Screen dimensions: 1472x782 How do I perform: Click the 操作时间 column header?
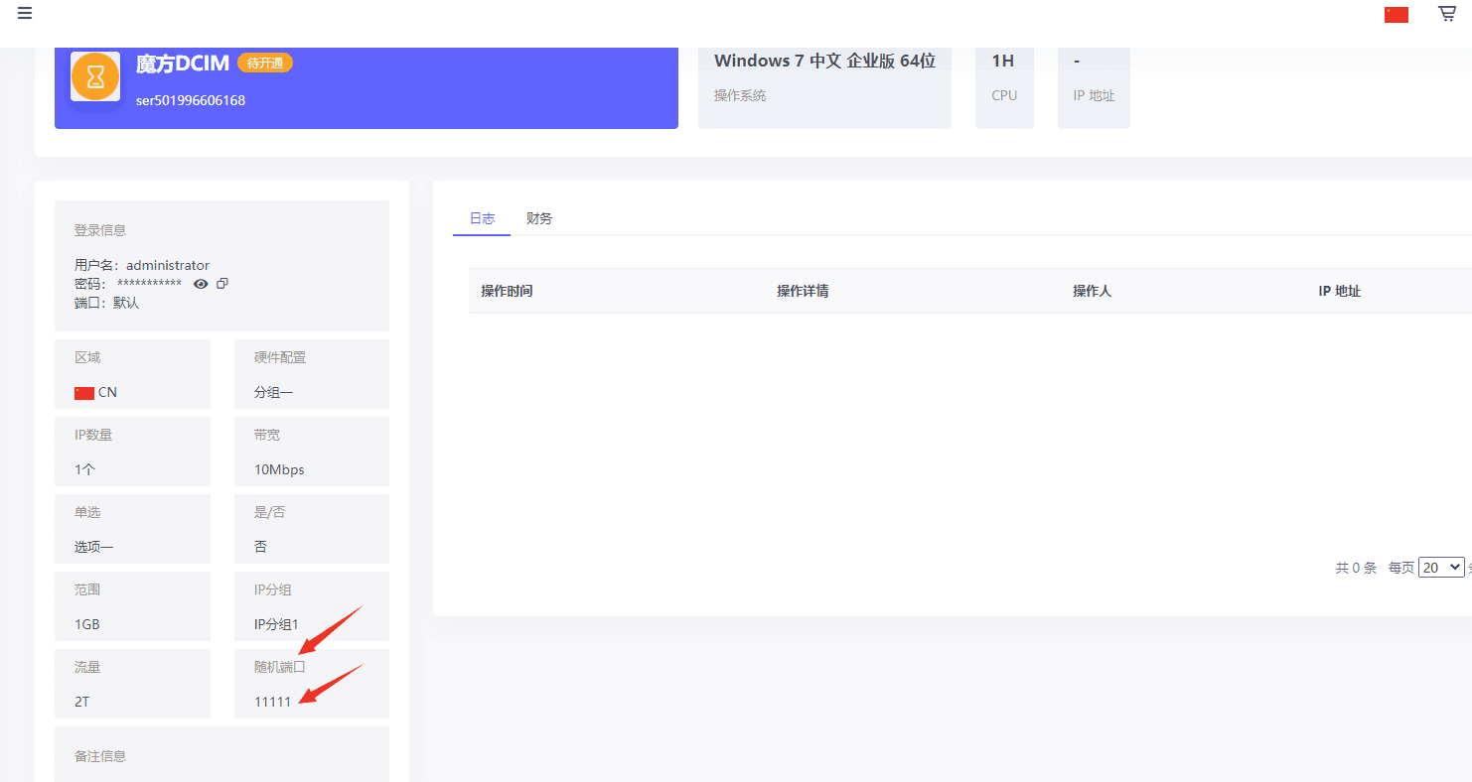(507, 291)
